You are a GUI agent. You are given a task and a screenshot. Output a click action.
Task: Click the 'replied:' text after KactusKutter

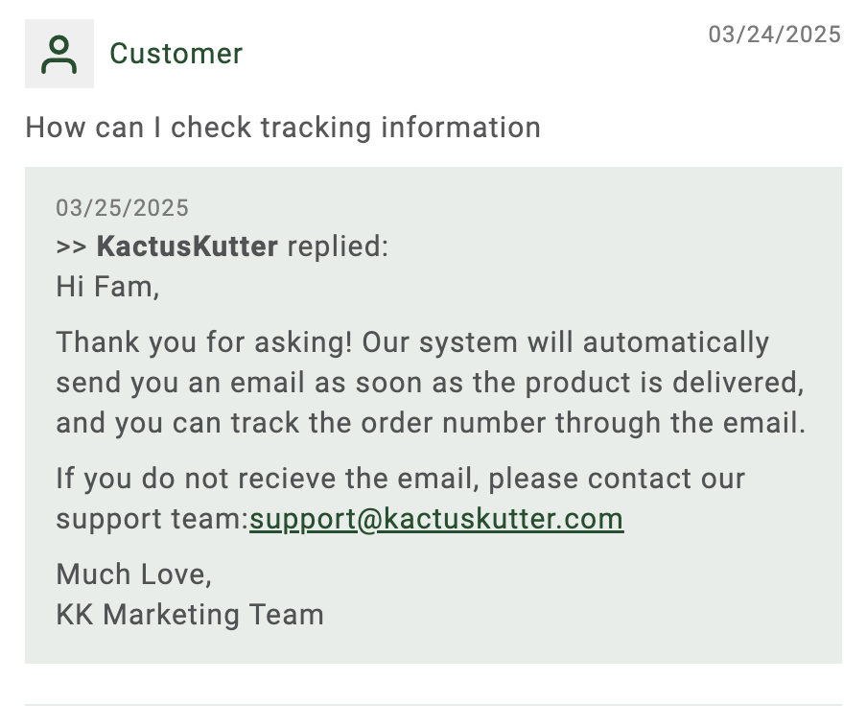(338, 246)
